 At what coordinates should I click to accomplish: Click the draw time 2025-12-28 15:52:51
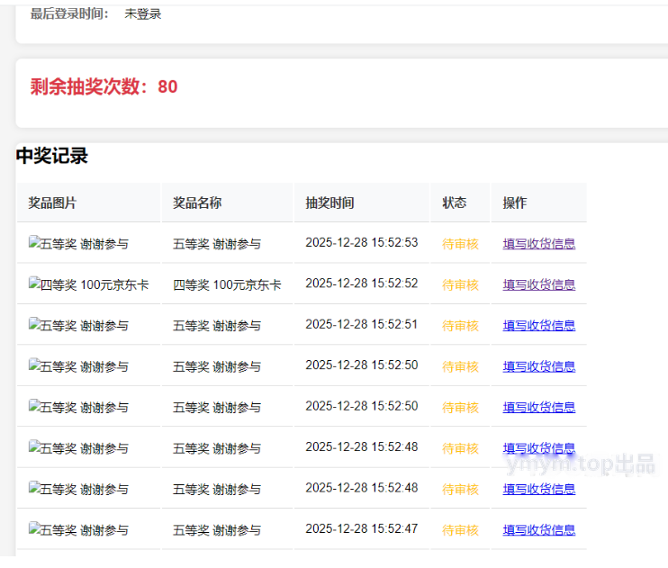[362, 324]
